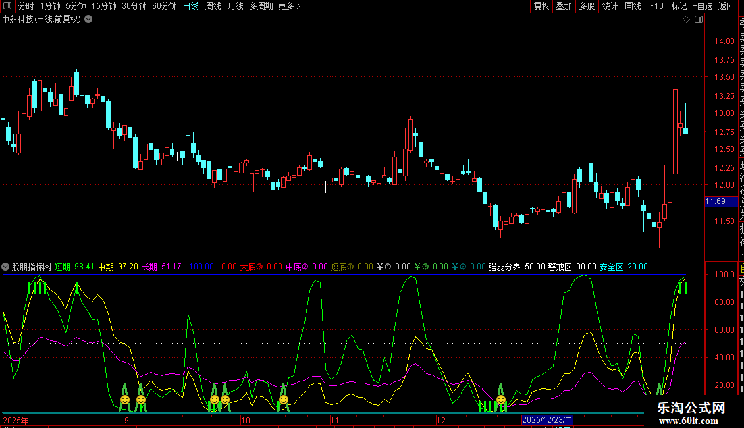Viewport: 744px width, 428px height.
Task: Click the 标记 mark button
Action: [x=679, y=6]
